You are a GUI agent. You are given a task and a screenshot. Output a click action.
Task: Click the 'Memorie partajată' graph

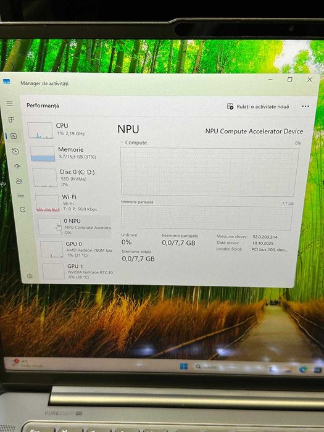click(x=207, y=218)
